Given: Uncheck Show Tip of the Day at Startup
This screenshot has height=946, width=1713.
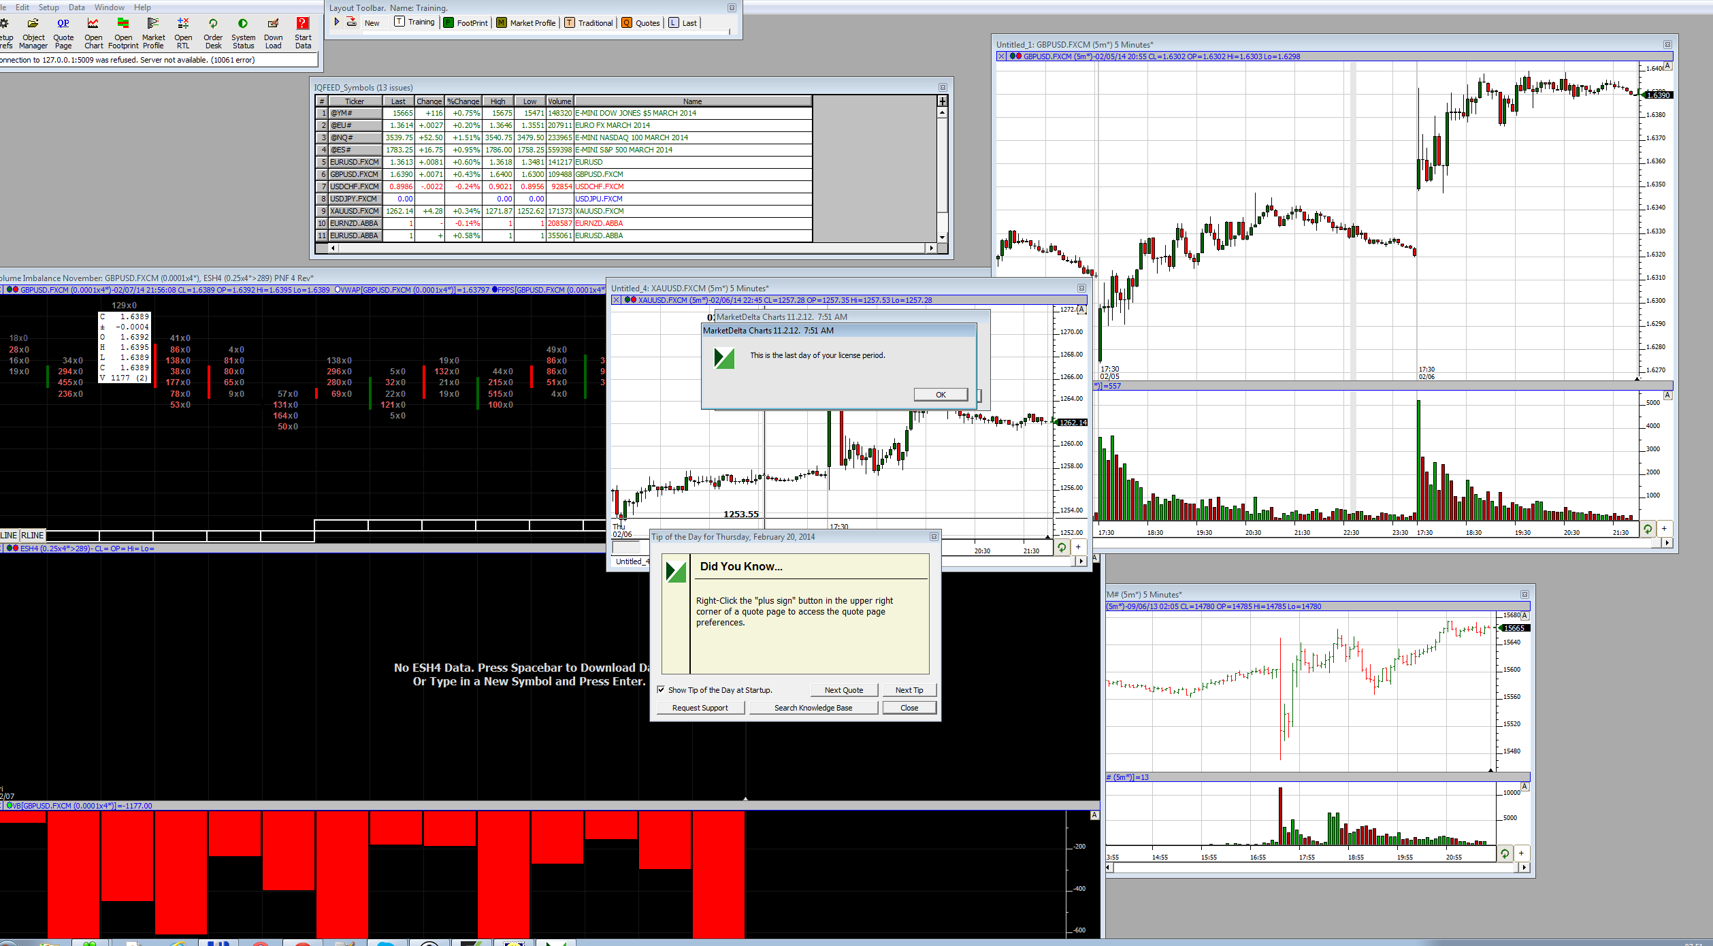Looking at the screenshot, I should [x=661, y=689].
